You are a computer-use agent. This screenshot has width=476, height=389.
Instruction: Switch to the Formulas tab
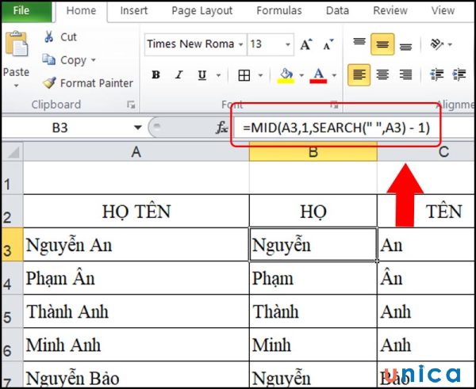[279, 11]
